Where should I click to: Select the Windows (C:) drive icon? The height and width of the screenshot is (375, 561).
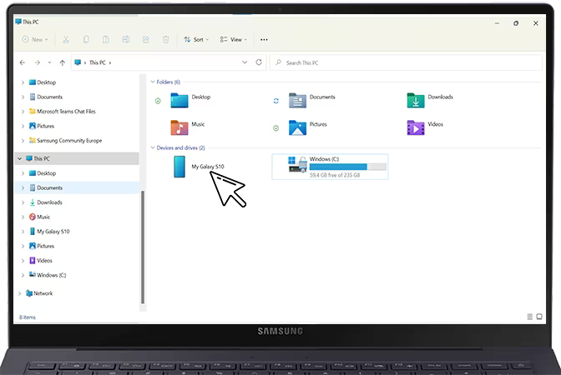(x=298, y=164)
